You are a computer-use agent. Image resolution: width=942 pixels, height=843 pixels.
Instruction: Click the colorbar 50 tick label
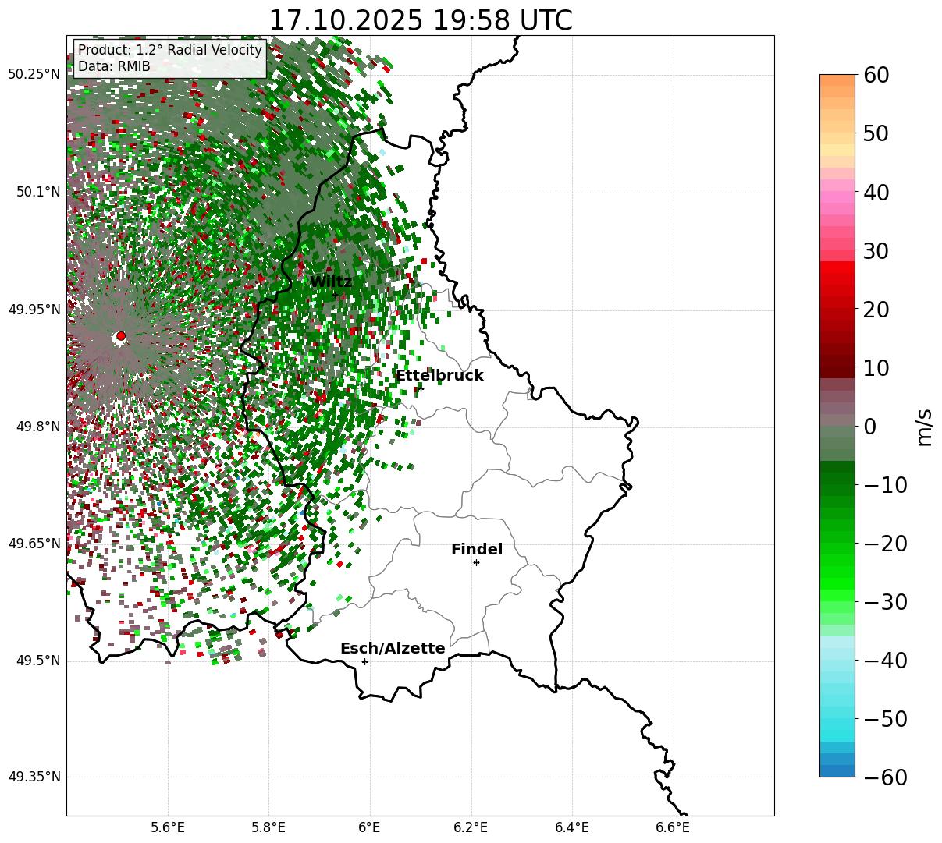[876, 134]
